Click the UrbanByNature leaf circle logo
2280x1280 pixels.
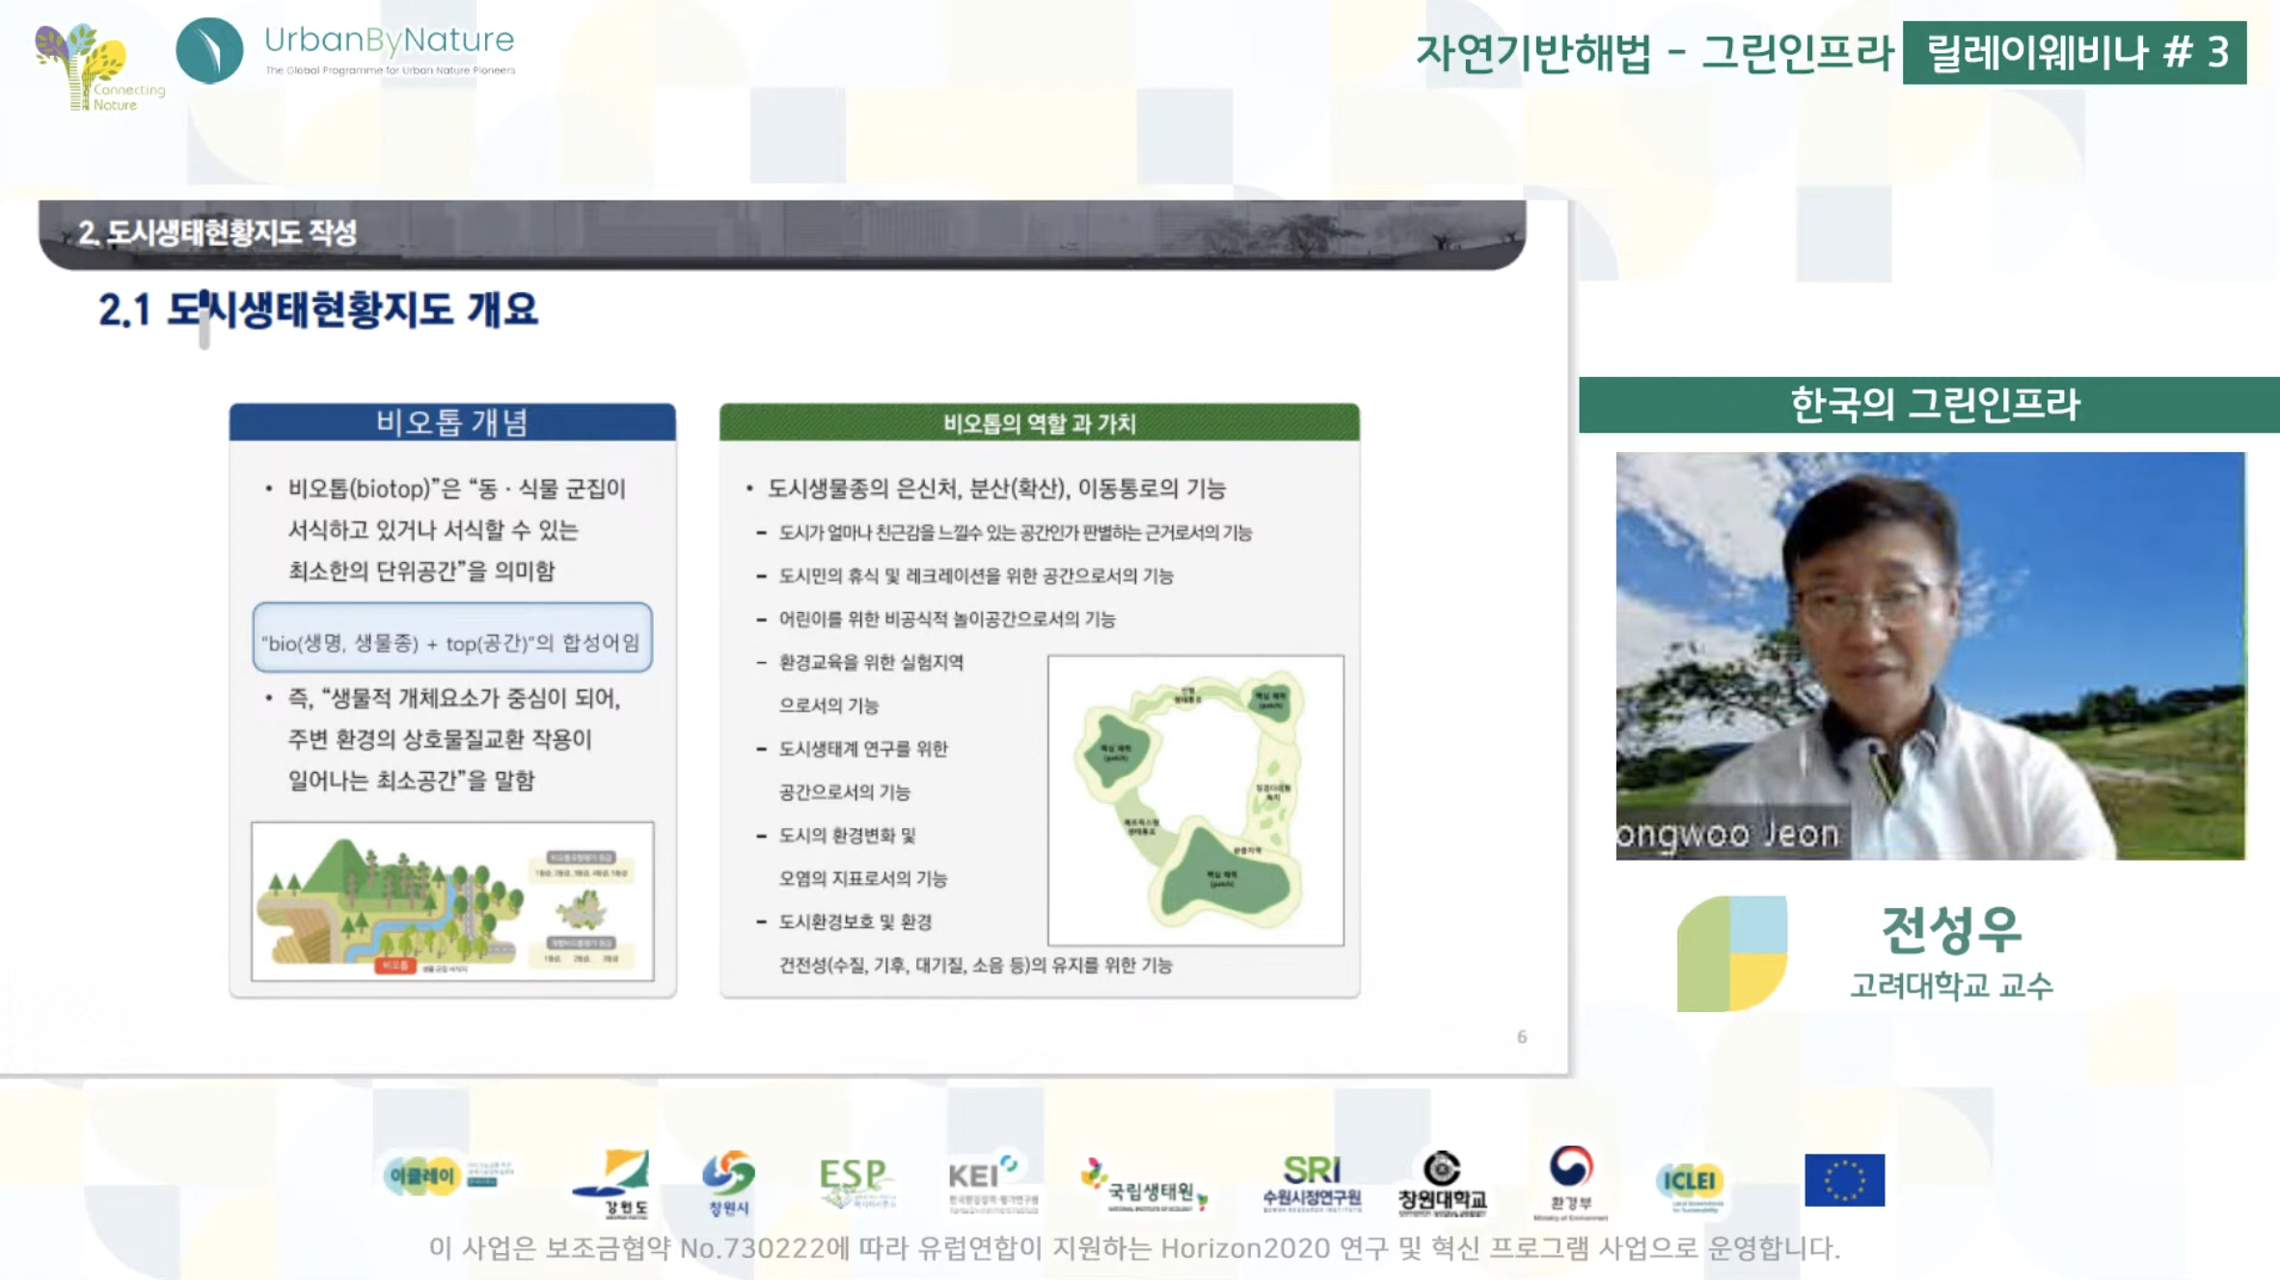209,50
